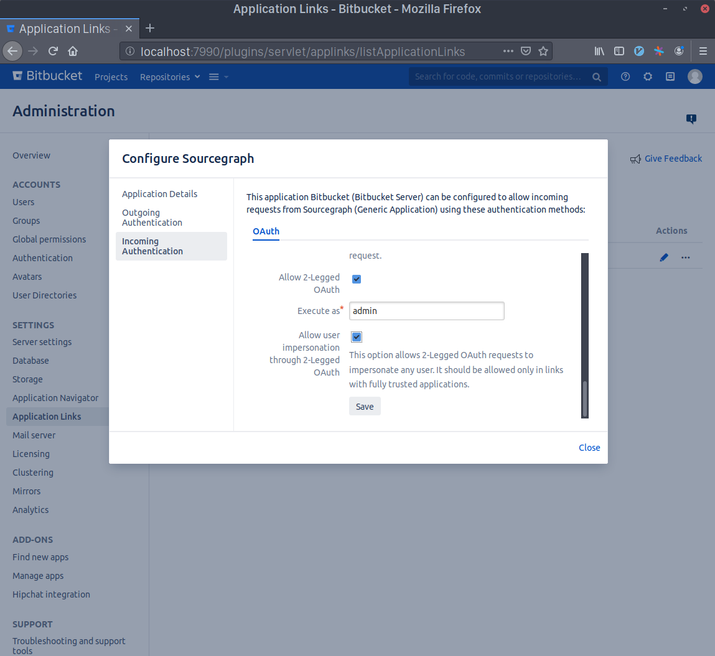Click the Bitbucket logo in the header
Viewport: 715px width, 656px height.
47,76
